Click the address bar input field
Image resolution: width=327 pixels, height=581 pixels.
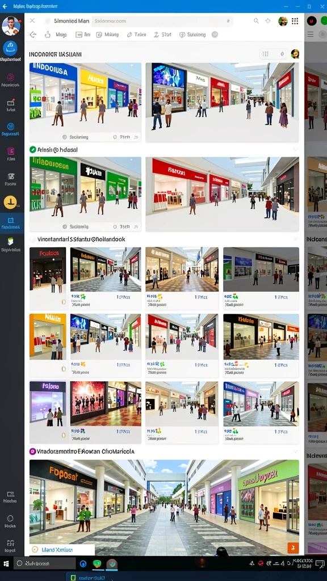click(x=162, y=21)
